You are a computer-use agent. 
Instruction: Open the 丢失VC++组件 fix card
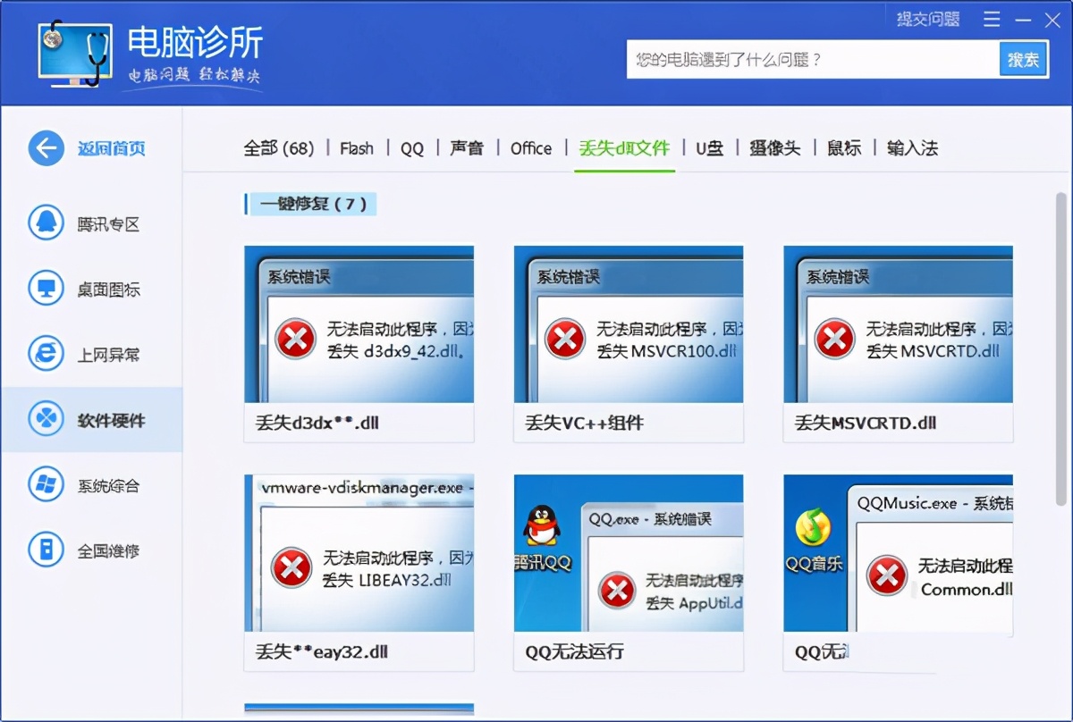[x=628, y=344]
